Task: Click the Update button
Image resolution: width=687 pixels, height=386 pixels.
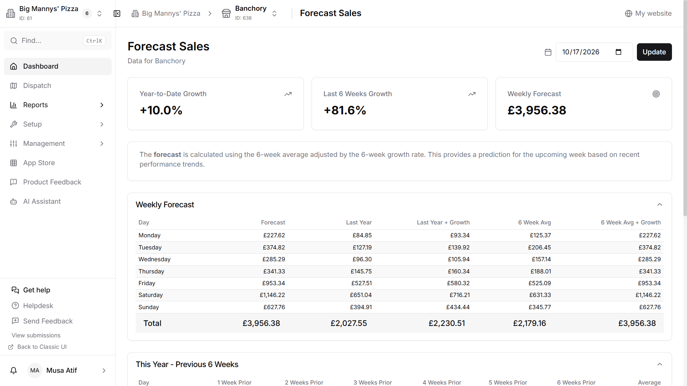Action: (654, 52)
